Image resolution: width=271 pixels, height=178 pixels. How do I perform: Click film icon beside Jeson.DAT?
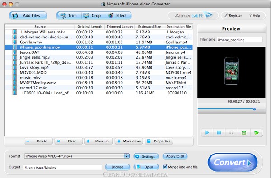pyautogui.click(x=15, y=52)
